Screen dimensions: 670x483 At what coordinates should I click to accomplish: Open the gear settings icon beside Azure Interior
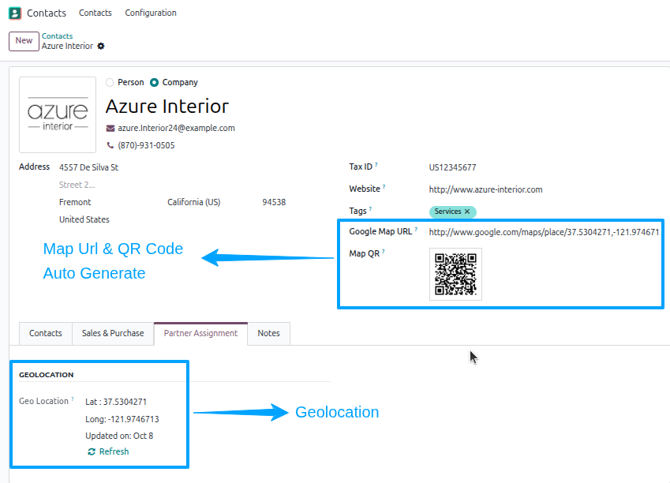(101, 46)
